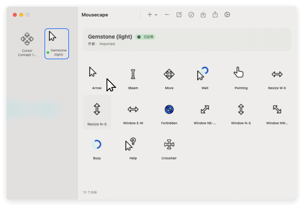
Task: Click the edit cape pencil icon
Action: click(179, 15)
